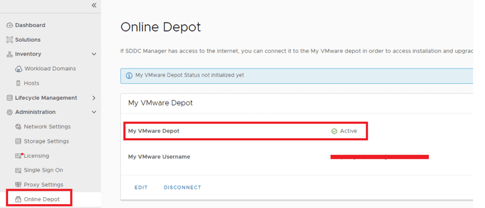
Task: Open Single Sign On page
Action: tap(43, 170)
